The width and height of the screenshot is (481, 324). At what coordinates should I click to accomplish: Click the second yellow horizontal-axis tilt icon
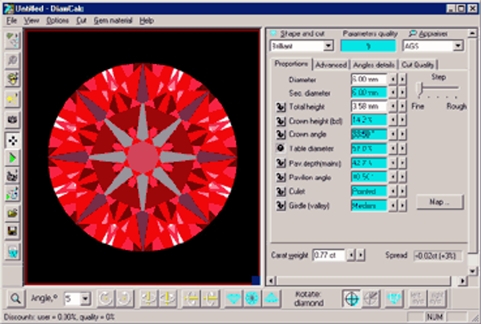(x=210, y=298)
